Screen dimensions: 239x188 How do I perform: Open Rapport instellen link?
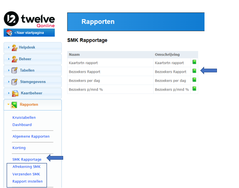point(27,181)
